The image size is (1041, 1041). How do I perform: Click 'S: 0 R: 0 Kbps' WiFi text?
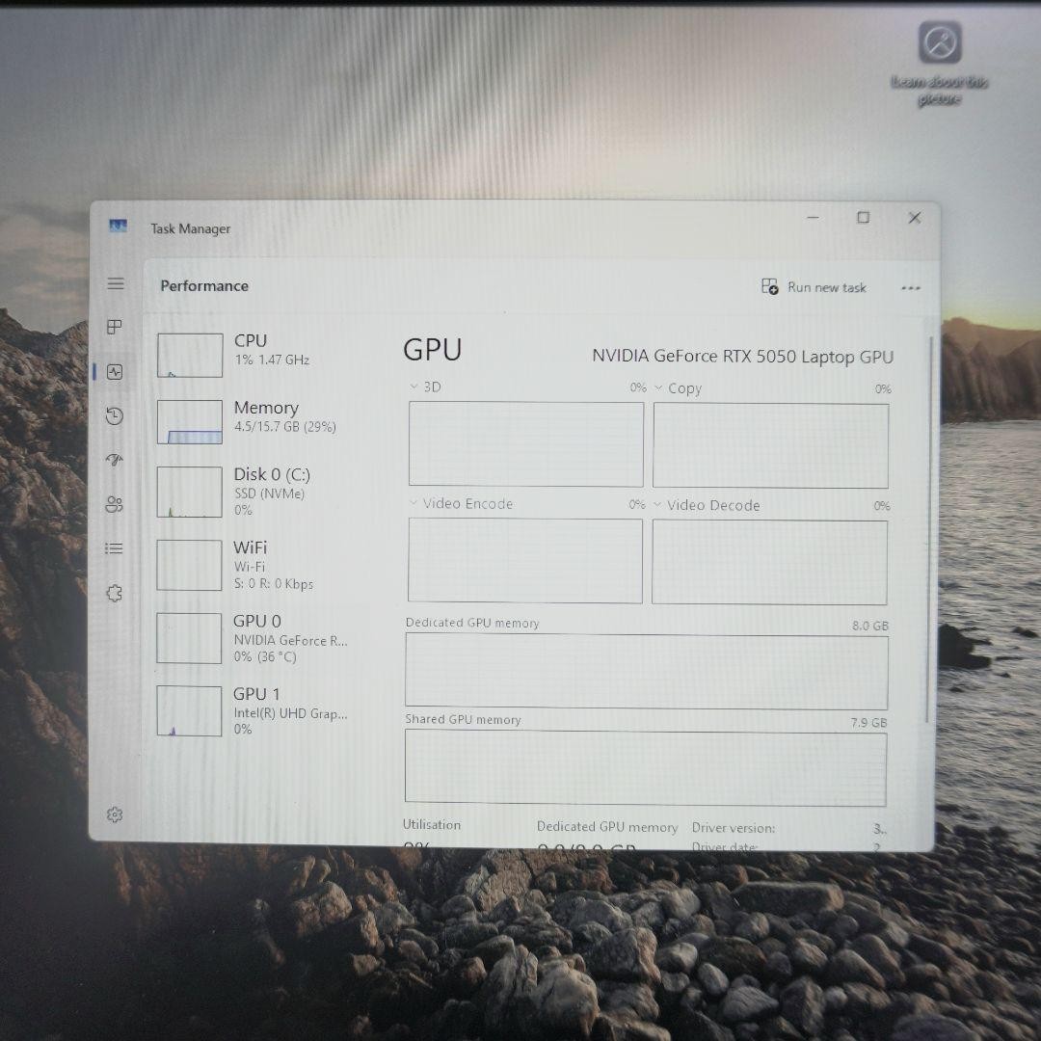tap(274, 584)
